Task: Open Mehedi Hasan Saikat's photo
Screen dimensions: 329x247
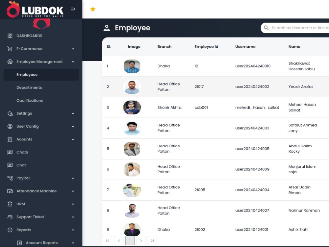Action: [x=132, y=107]
